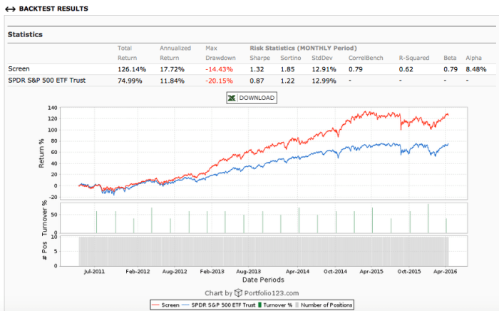The image size is (499, 311).
Task: Click the Return % axis title
Action: click(x=41, y=153)
